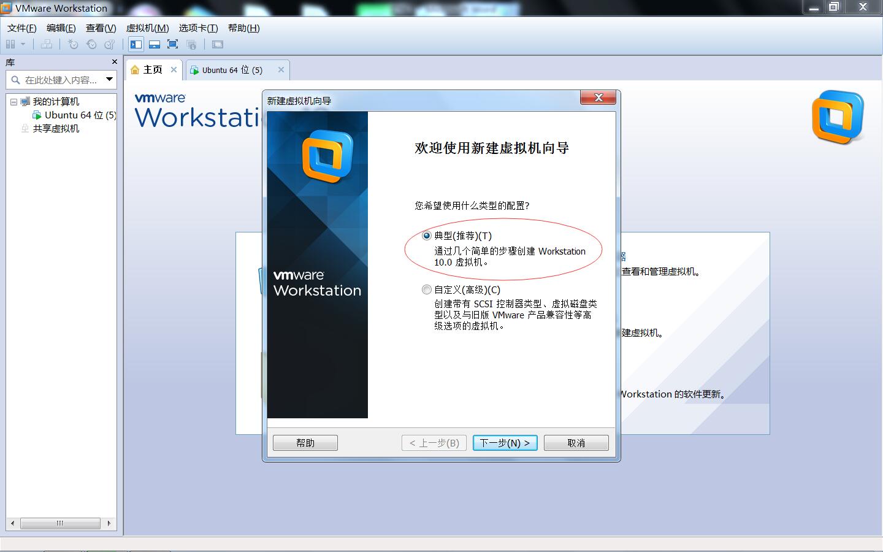Open the snapshot manager icon

(109, 44)
